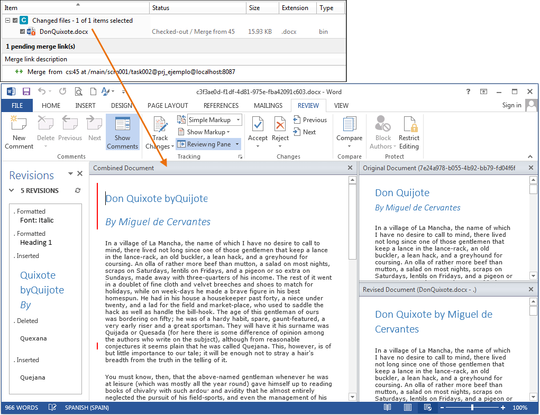Screen dimensions: 540x415
Task: Collapse the Changed files tree node
Action: coord(7,20)
